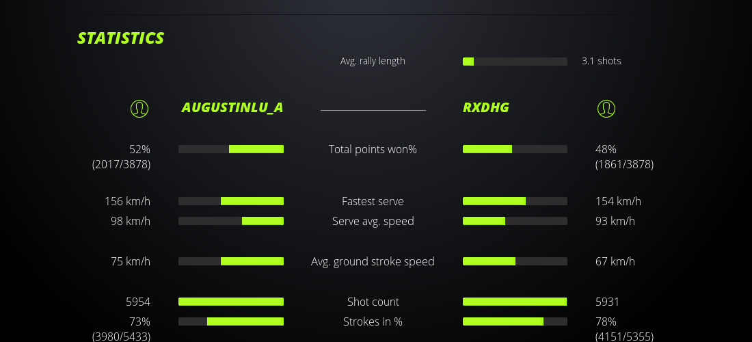Click the Avg. rally length progress bar
This screenshot has height=342, width=752.
point(515,62)
